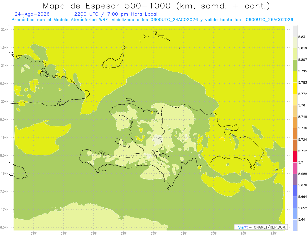The width and height of the screenshot is (307, 237).
Task: Click the legend value 5.712
Action: coord(303,151)
